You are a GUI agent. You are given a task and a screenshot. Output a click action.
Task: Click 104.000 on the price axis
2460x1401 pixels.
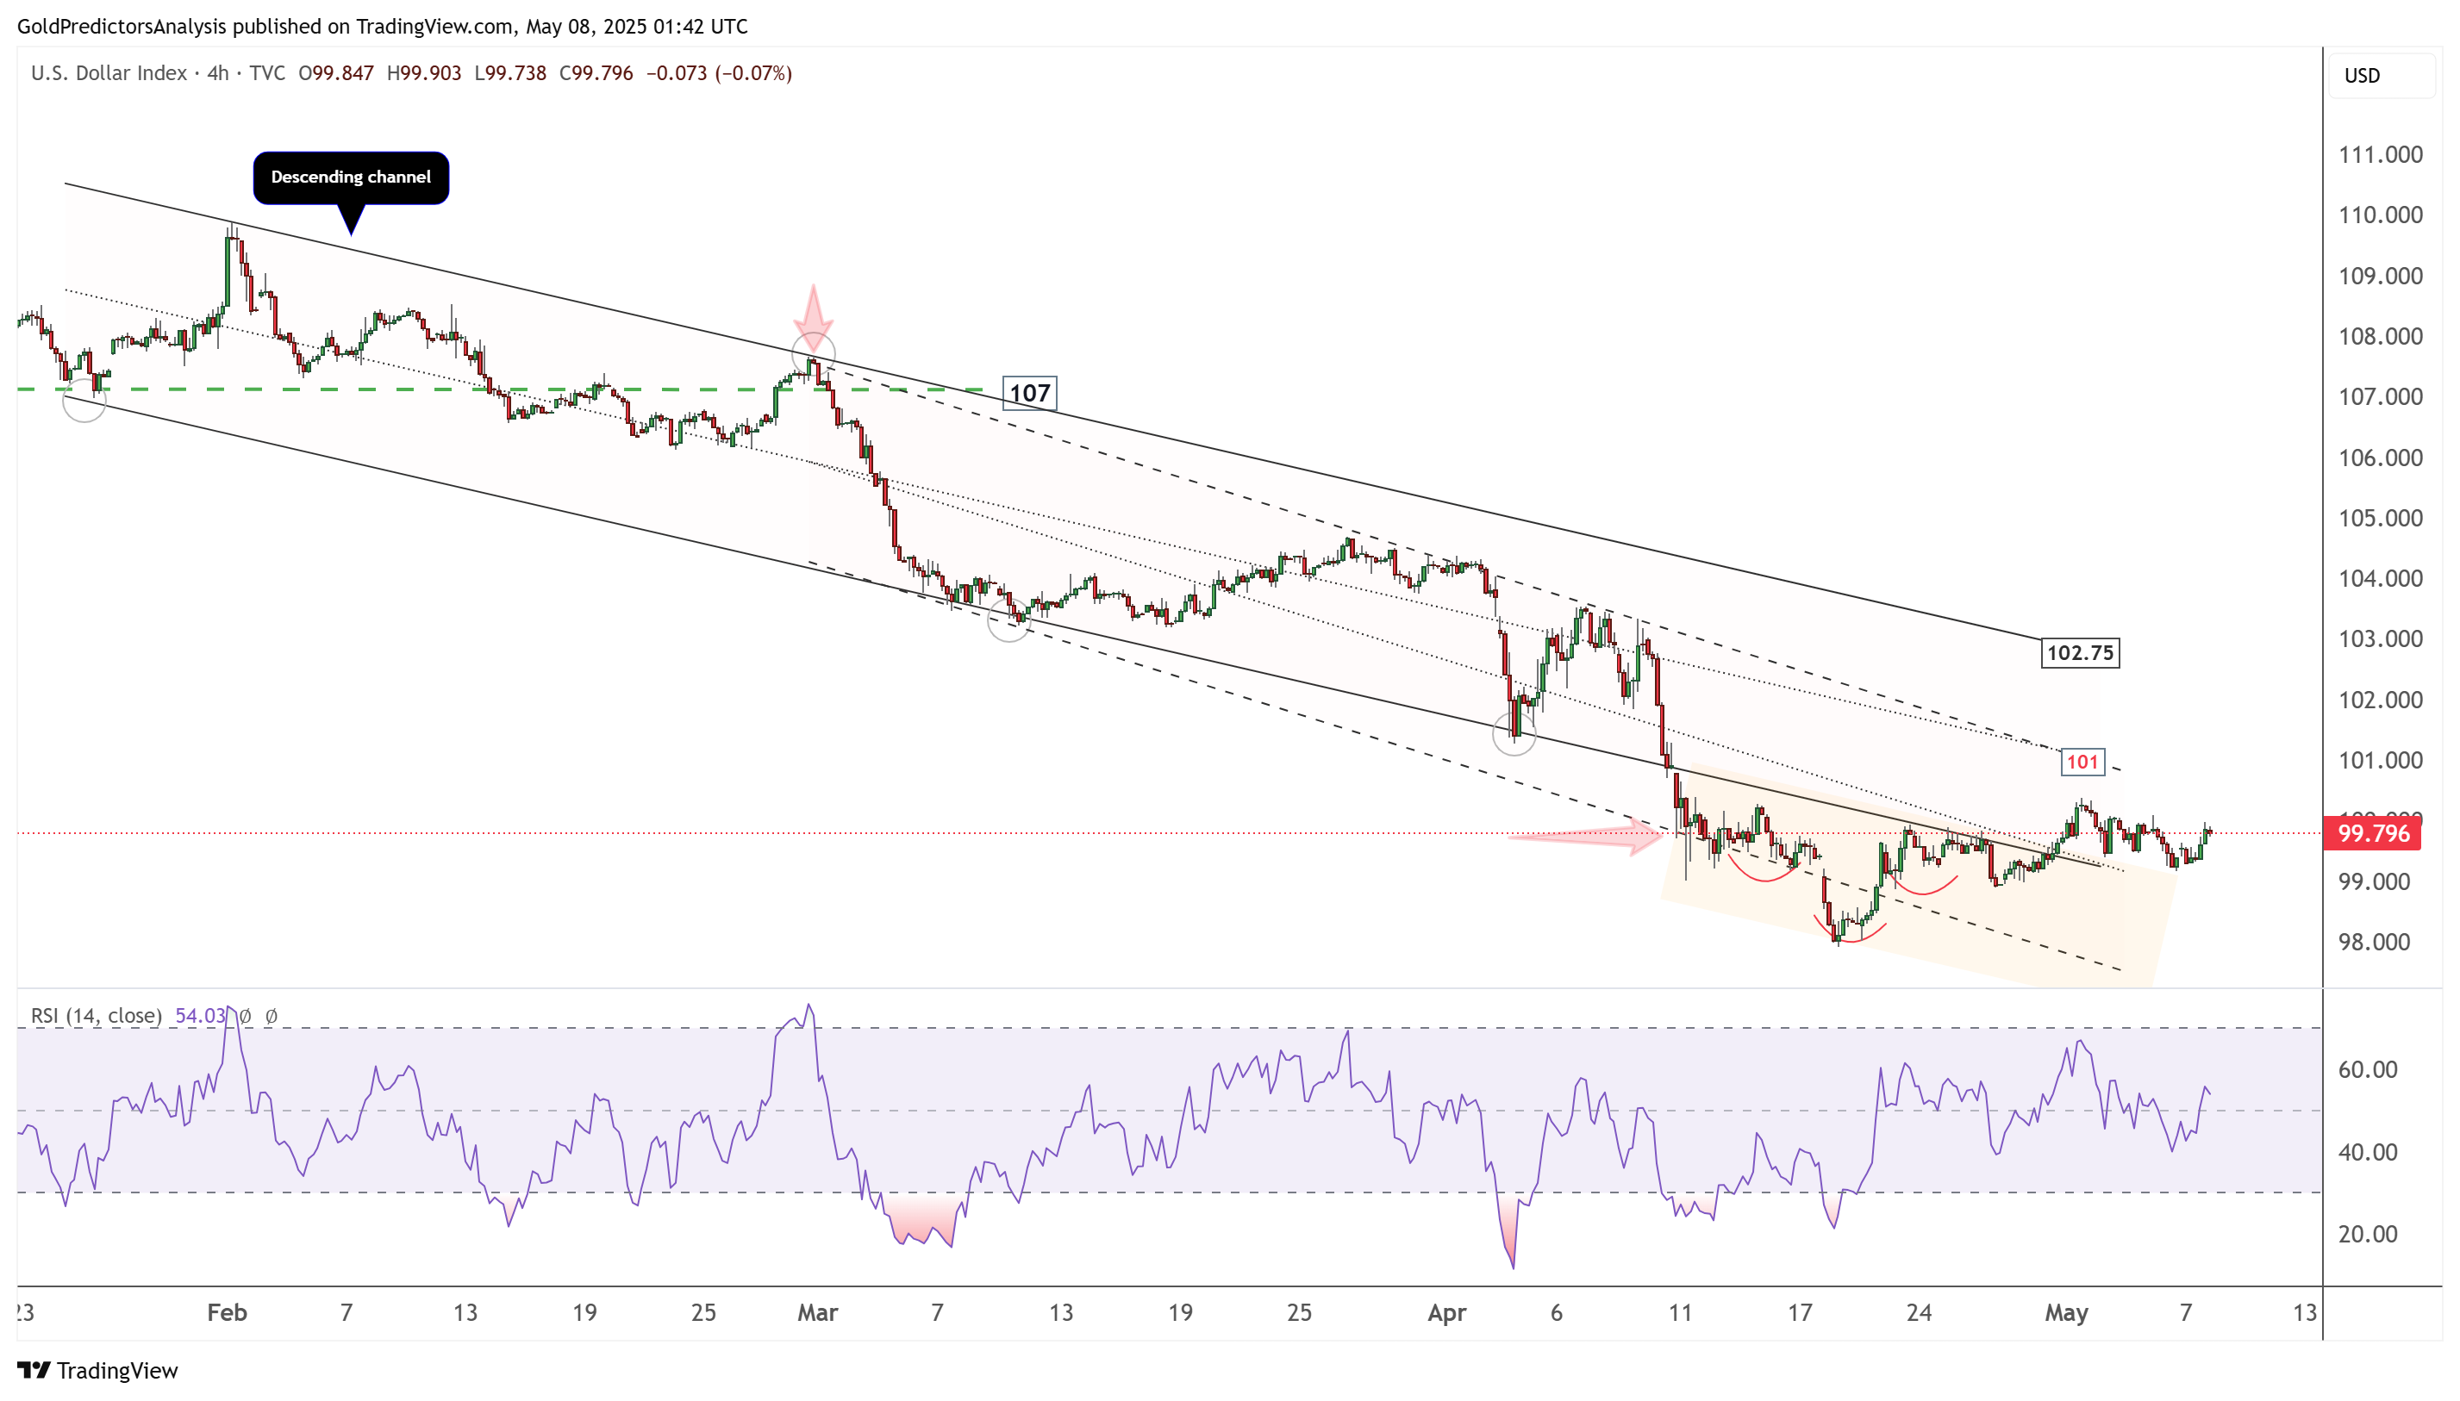(2380, 578)
